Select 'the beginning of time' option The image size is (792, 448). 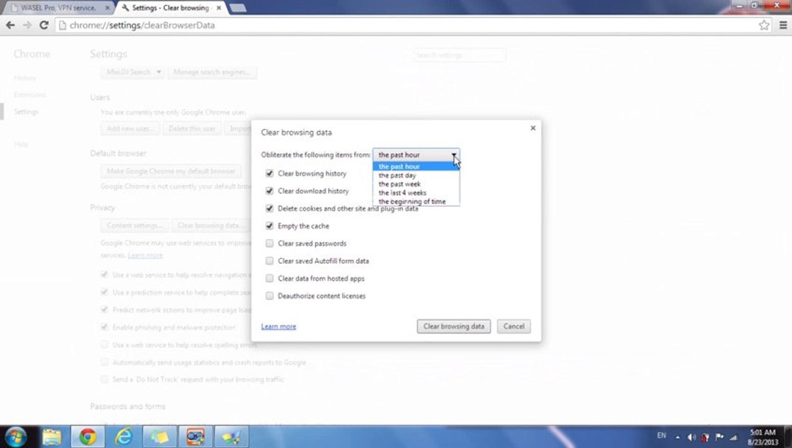coord(416,202)
